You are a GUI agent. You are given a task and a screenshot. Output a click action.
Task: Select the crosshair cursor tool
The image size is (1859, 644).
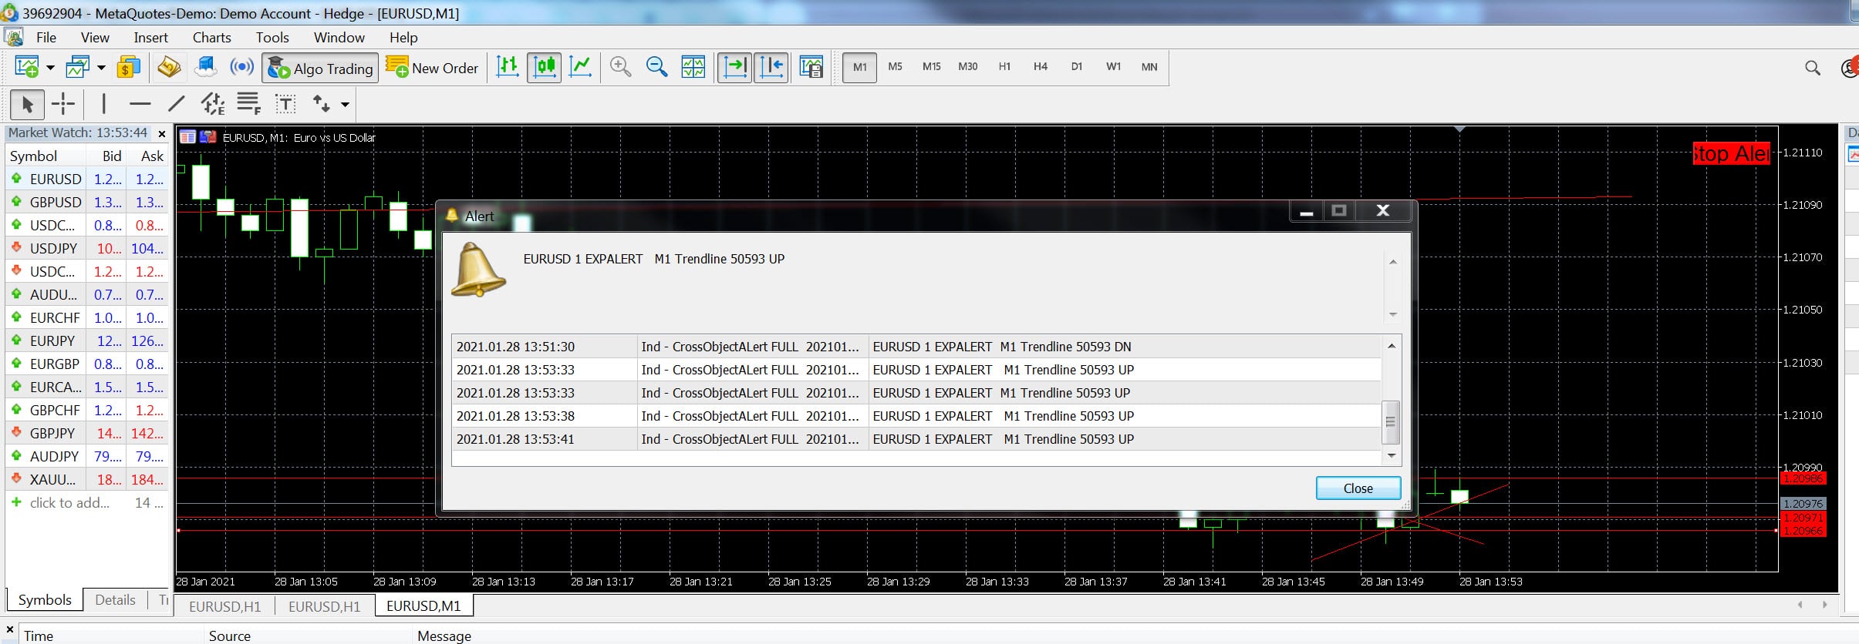tap(63, 104)
